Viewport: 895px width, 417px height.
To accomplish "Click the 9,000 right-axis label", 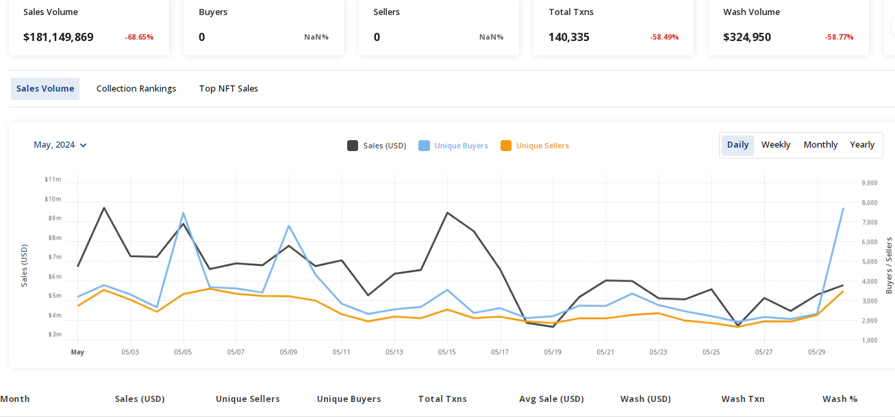I will pos(870,183).
